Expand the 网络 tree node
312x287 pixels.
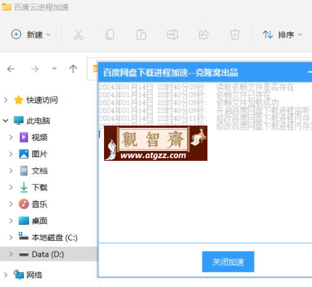click(x=6, y=275)
